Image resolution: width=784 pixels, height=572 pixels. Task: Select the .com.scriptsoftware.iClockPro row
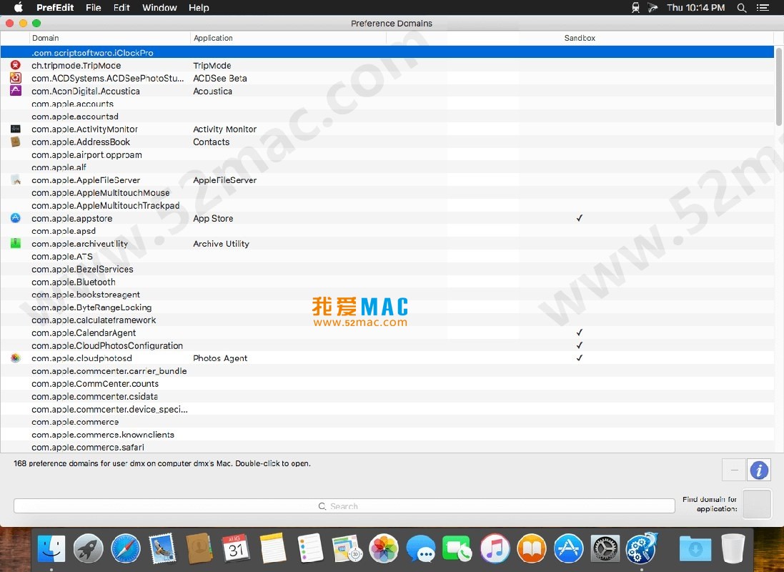tap(387, 52)
